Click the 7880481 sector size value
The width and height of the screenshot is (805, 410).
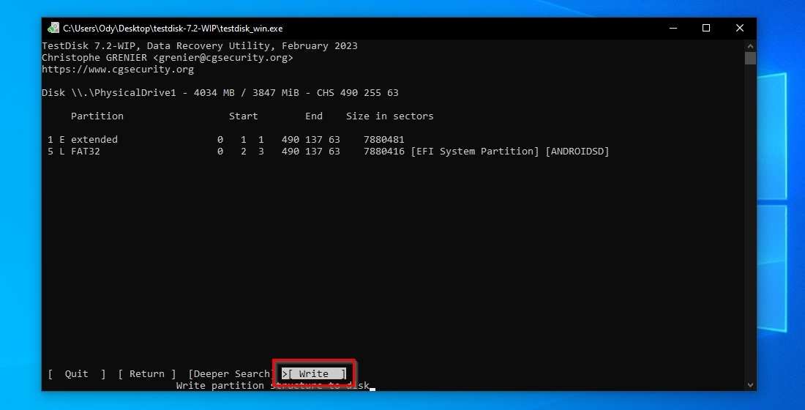pos(384,139)
